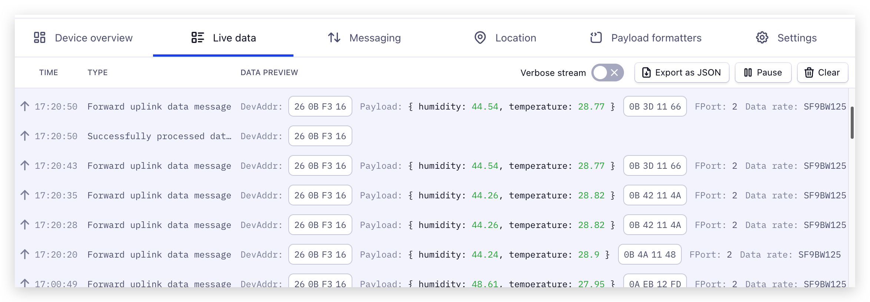Click the Payload formatters code icon
The height and width of the screenshot is (302, 870).
pos(596,38)
